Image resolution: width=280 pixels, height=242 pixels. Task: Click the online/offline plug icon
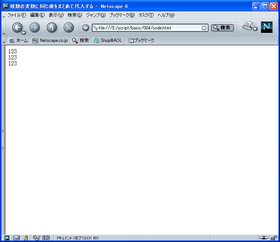pos(264,238)
